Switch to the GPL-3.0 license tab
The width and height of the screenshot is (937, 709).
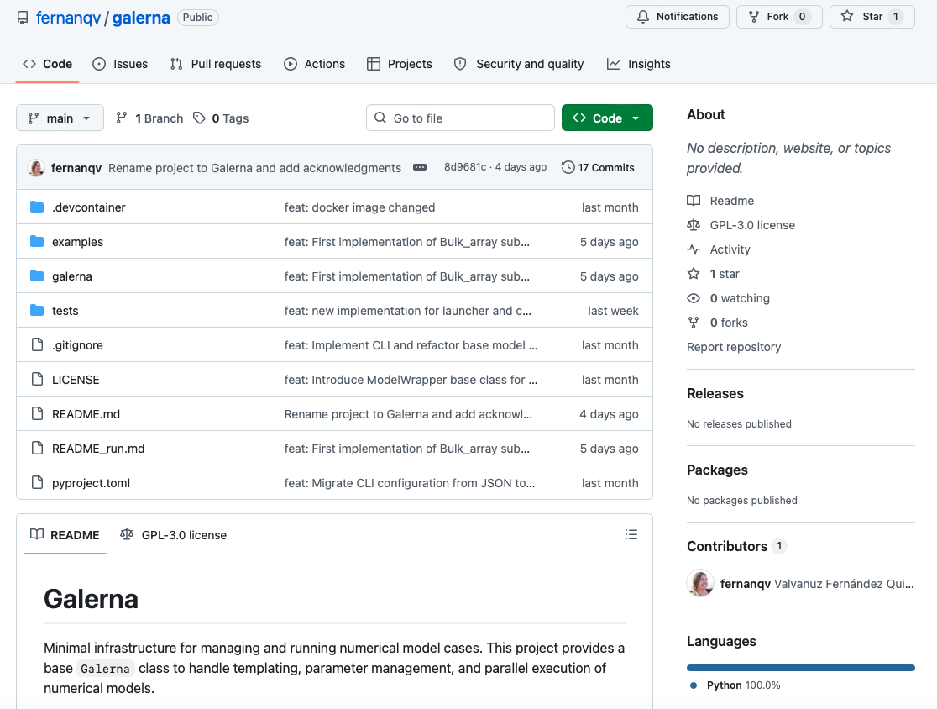[x=173, y=535]
